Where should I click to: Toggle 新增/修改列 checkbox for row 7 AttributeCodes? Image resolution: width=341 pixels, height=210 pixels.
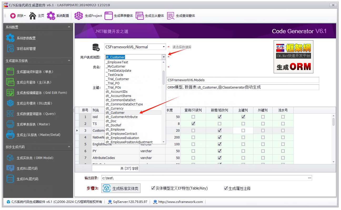[x=220, y=158]
